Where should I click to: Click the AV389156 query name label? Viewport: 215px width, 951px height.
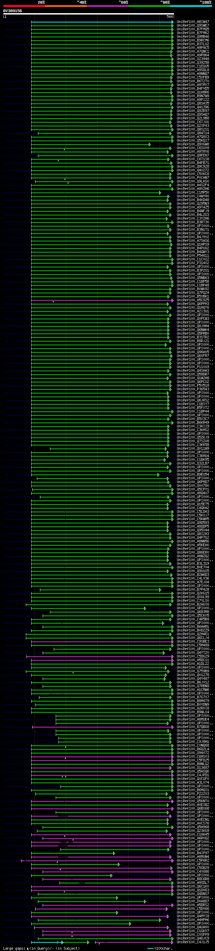tap(12, 11)
